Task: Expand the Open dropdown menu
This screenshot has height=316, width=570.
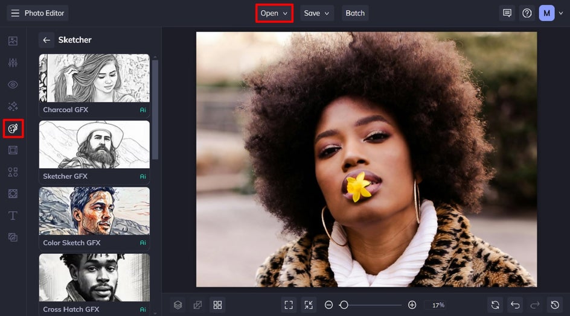Action: pyautogui.click(x=274, y=13)
